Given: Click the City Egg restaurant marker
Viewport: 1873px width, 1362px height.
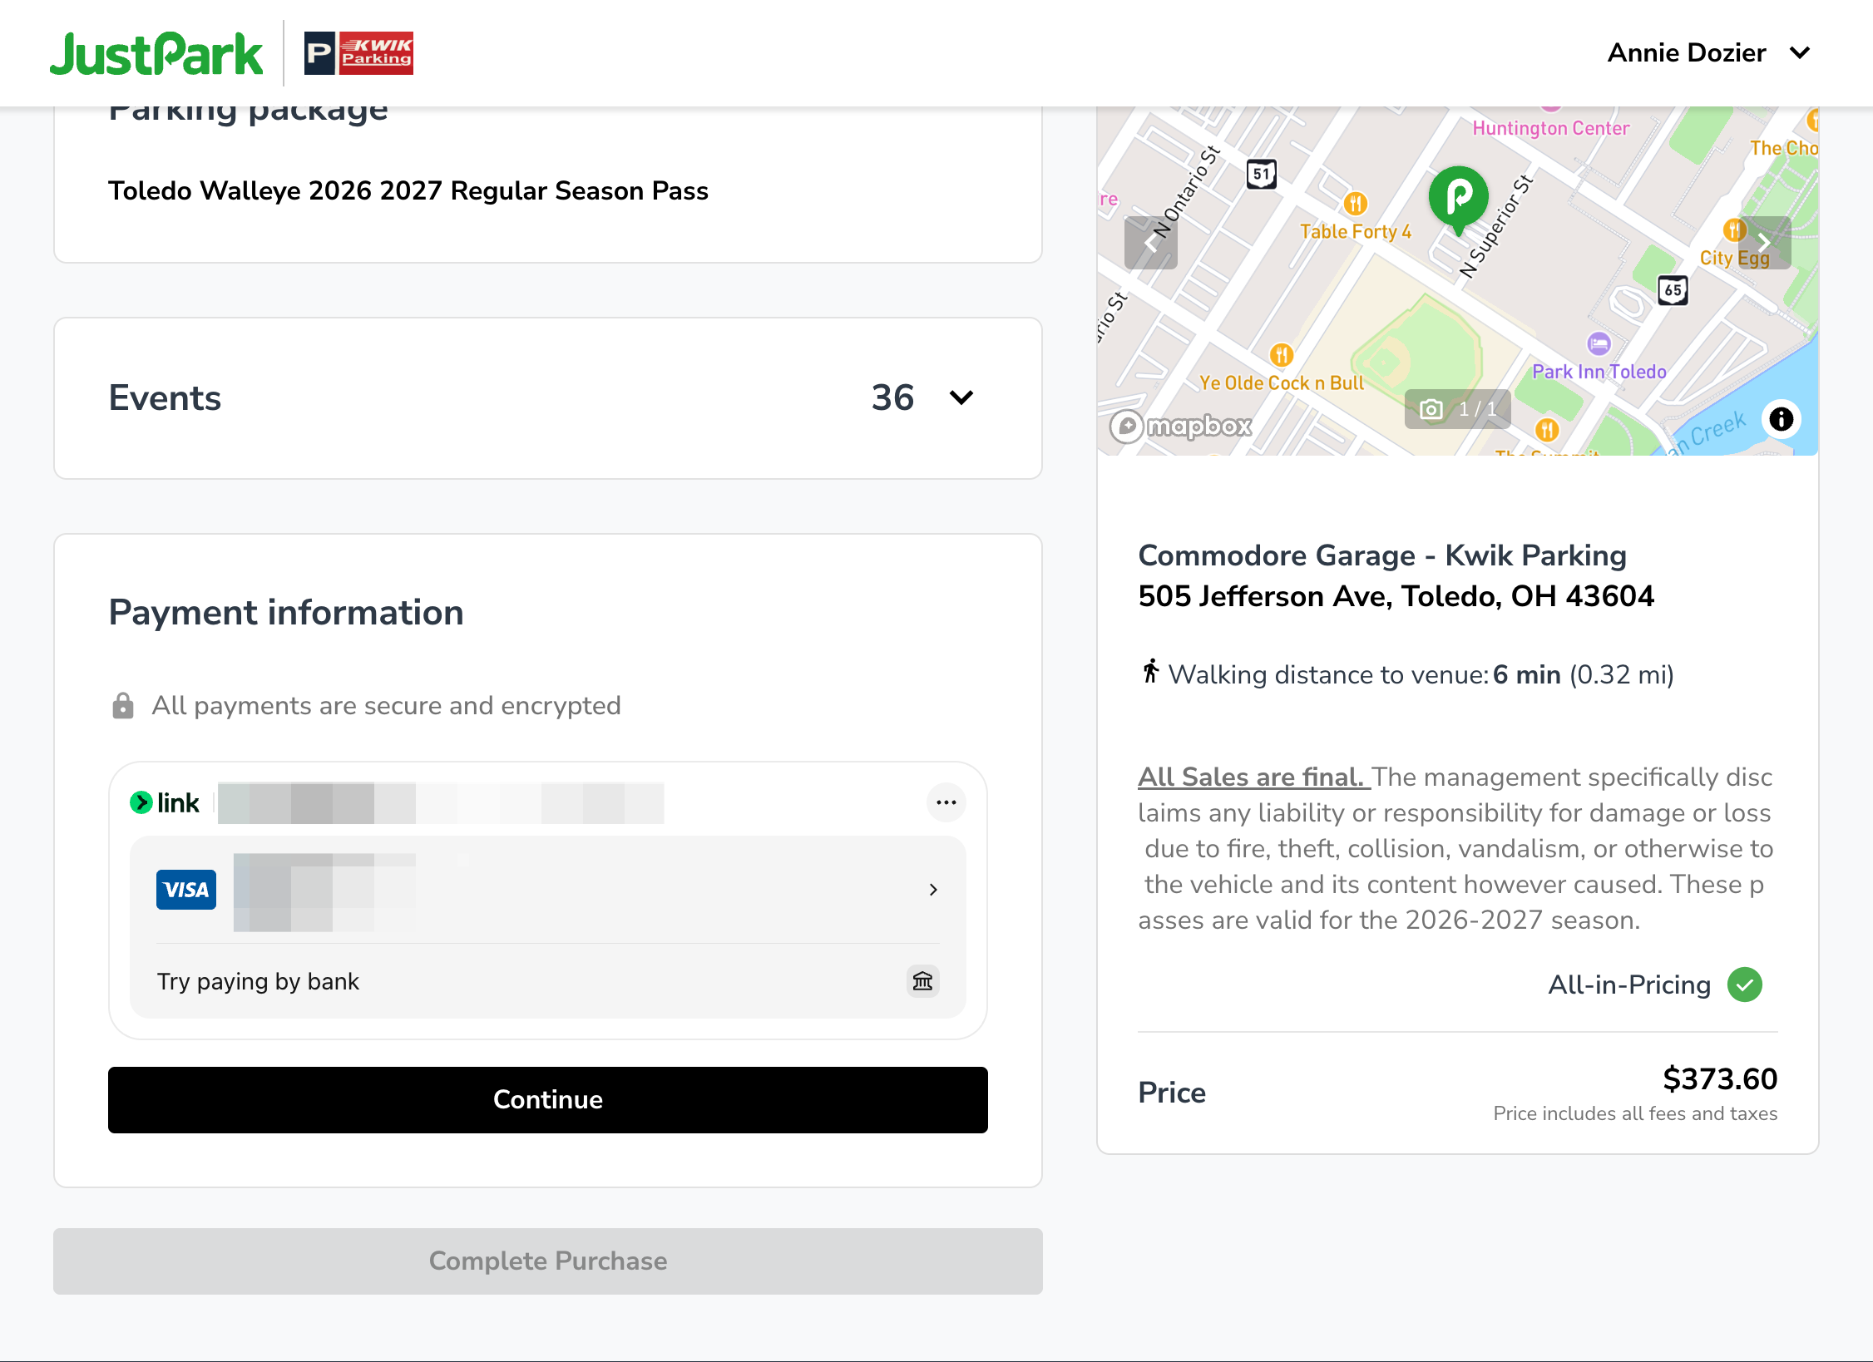Looking at the screenshot, I should tap(1734, 229).
